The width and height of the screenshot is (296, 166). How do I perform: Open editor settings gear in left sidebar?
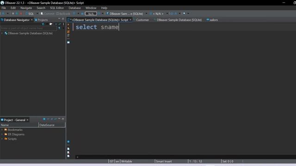coord(68,142)
